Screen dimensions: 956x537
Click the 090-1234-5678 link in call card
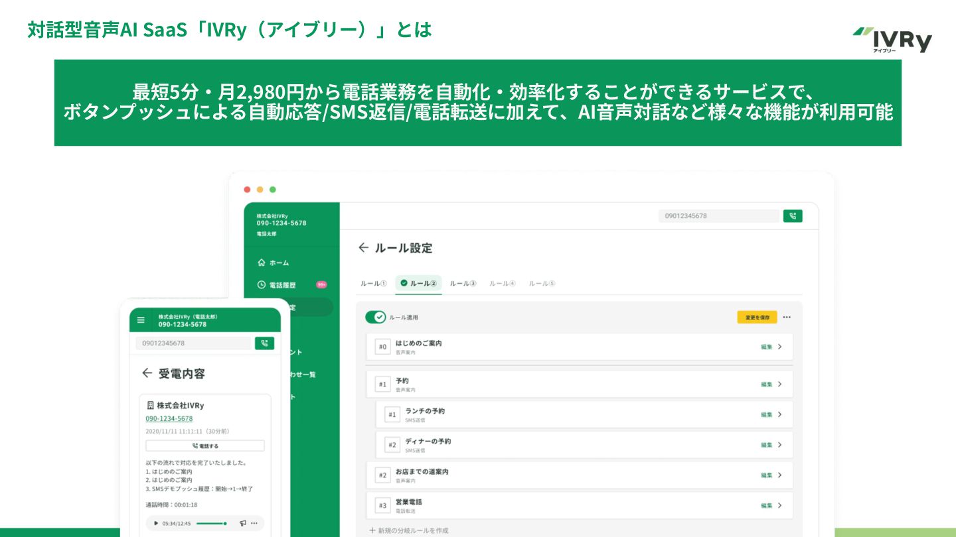(x=169, y=419)
